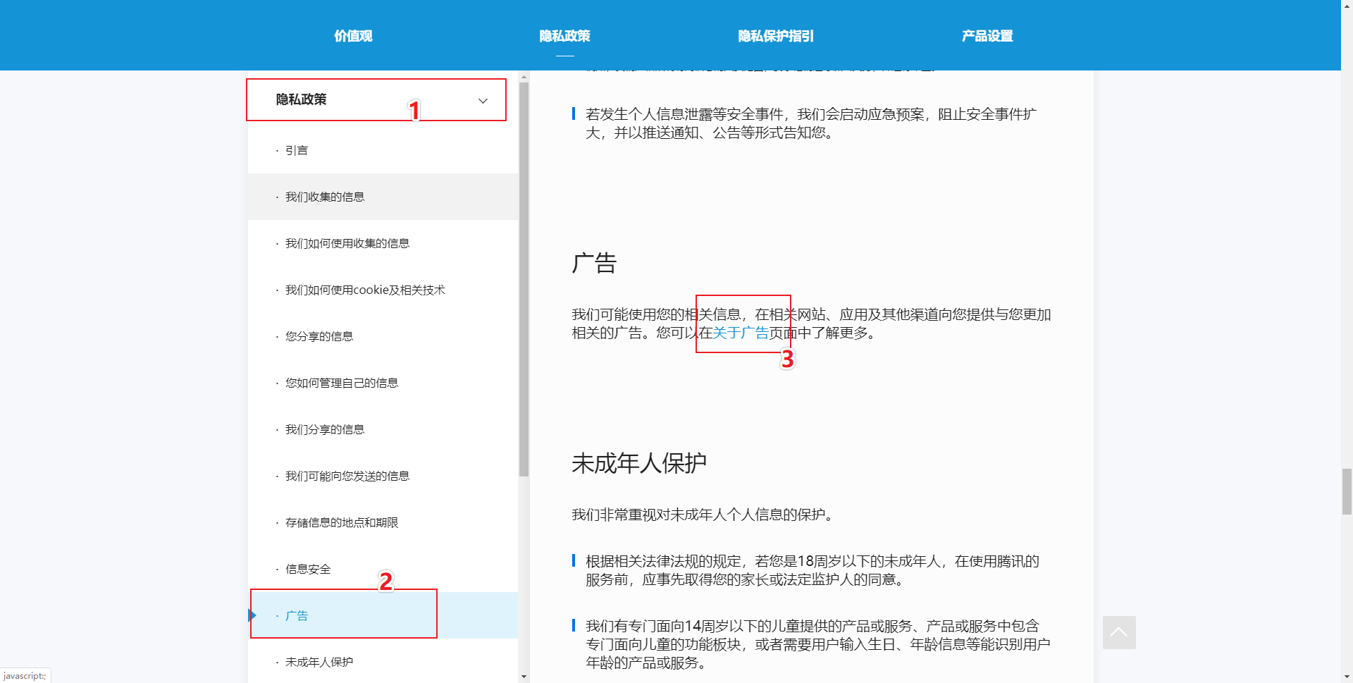
Task: Go to the 引言 section
Action: click(383, 150)
